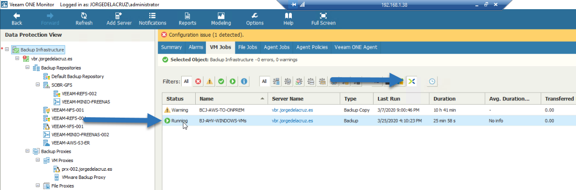
Task: Switch to the Summary tab
Action: [x=171, y=47]
